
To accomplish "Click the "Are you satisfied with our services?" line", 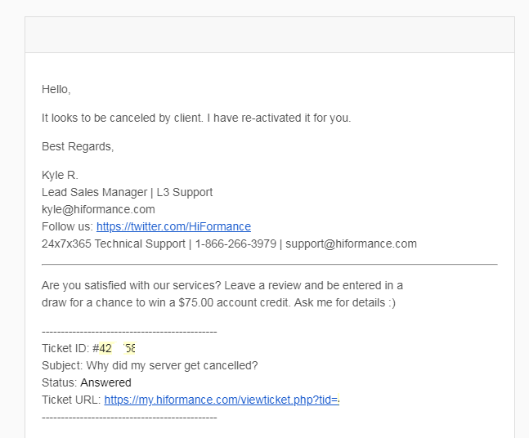I will point(132,285).
